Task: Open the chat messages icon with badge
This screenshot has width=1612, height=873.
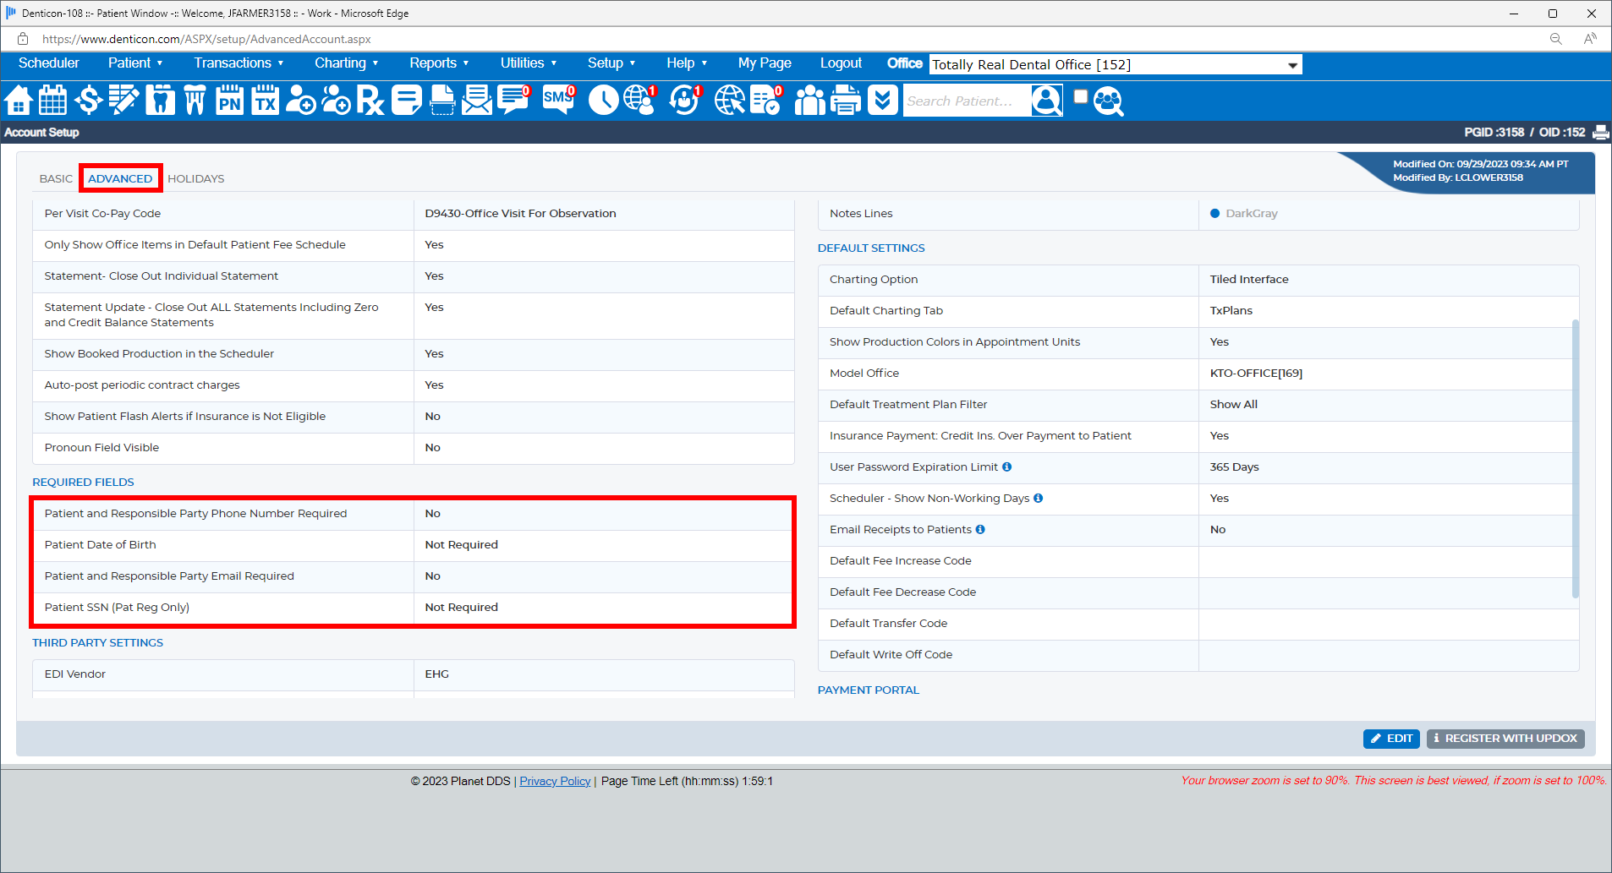Action: (x=514, y=101)
